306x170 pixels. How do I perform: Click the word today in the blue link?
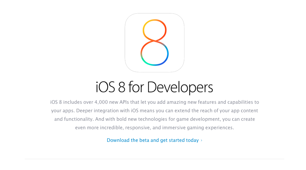[x=192, y=140]
